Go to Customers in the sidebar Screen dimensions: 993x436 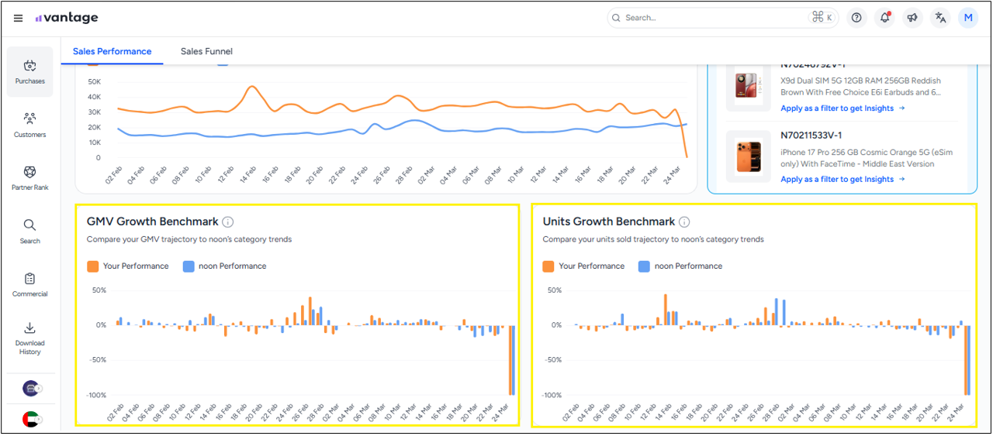[x=30, y=125]
